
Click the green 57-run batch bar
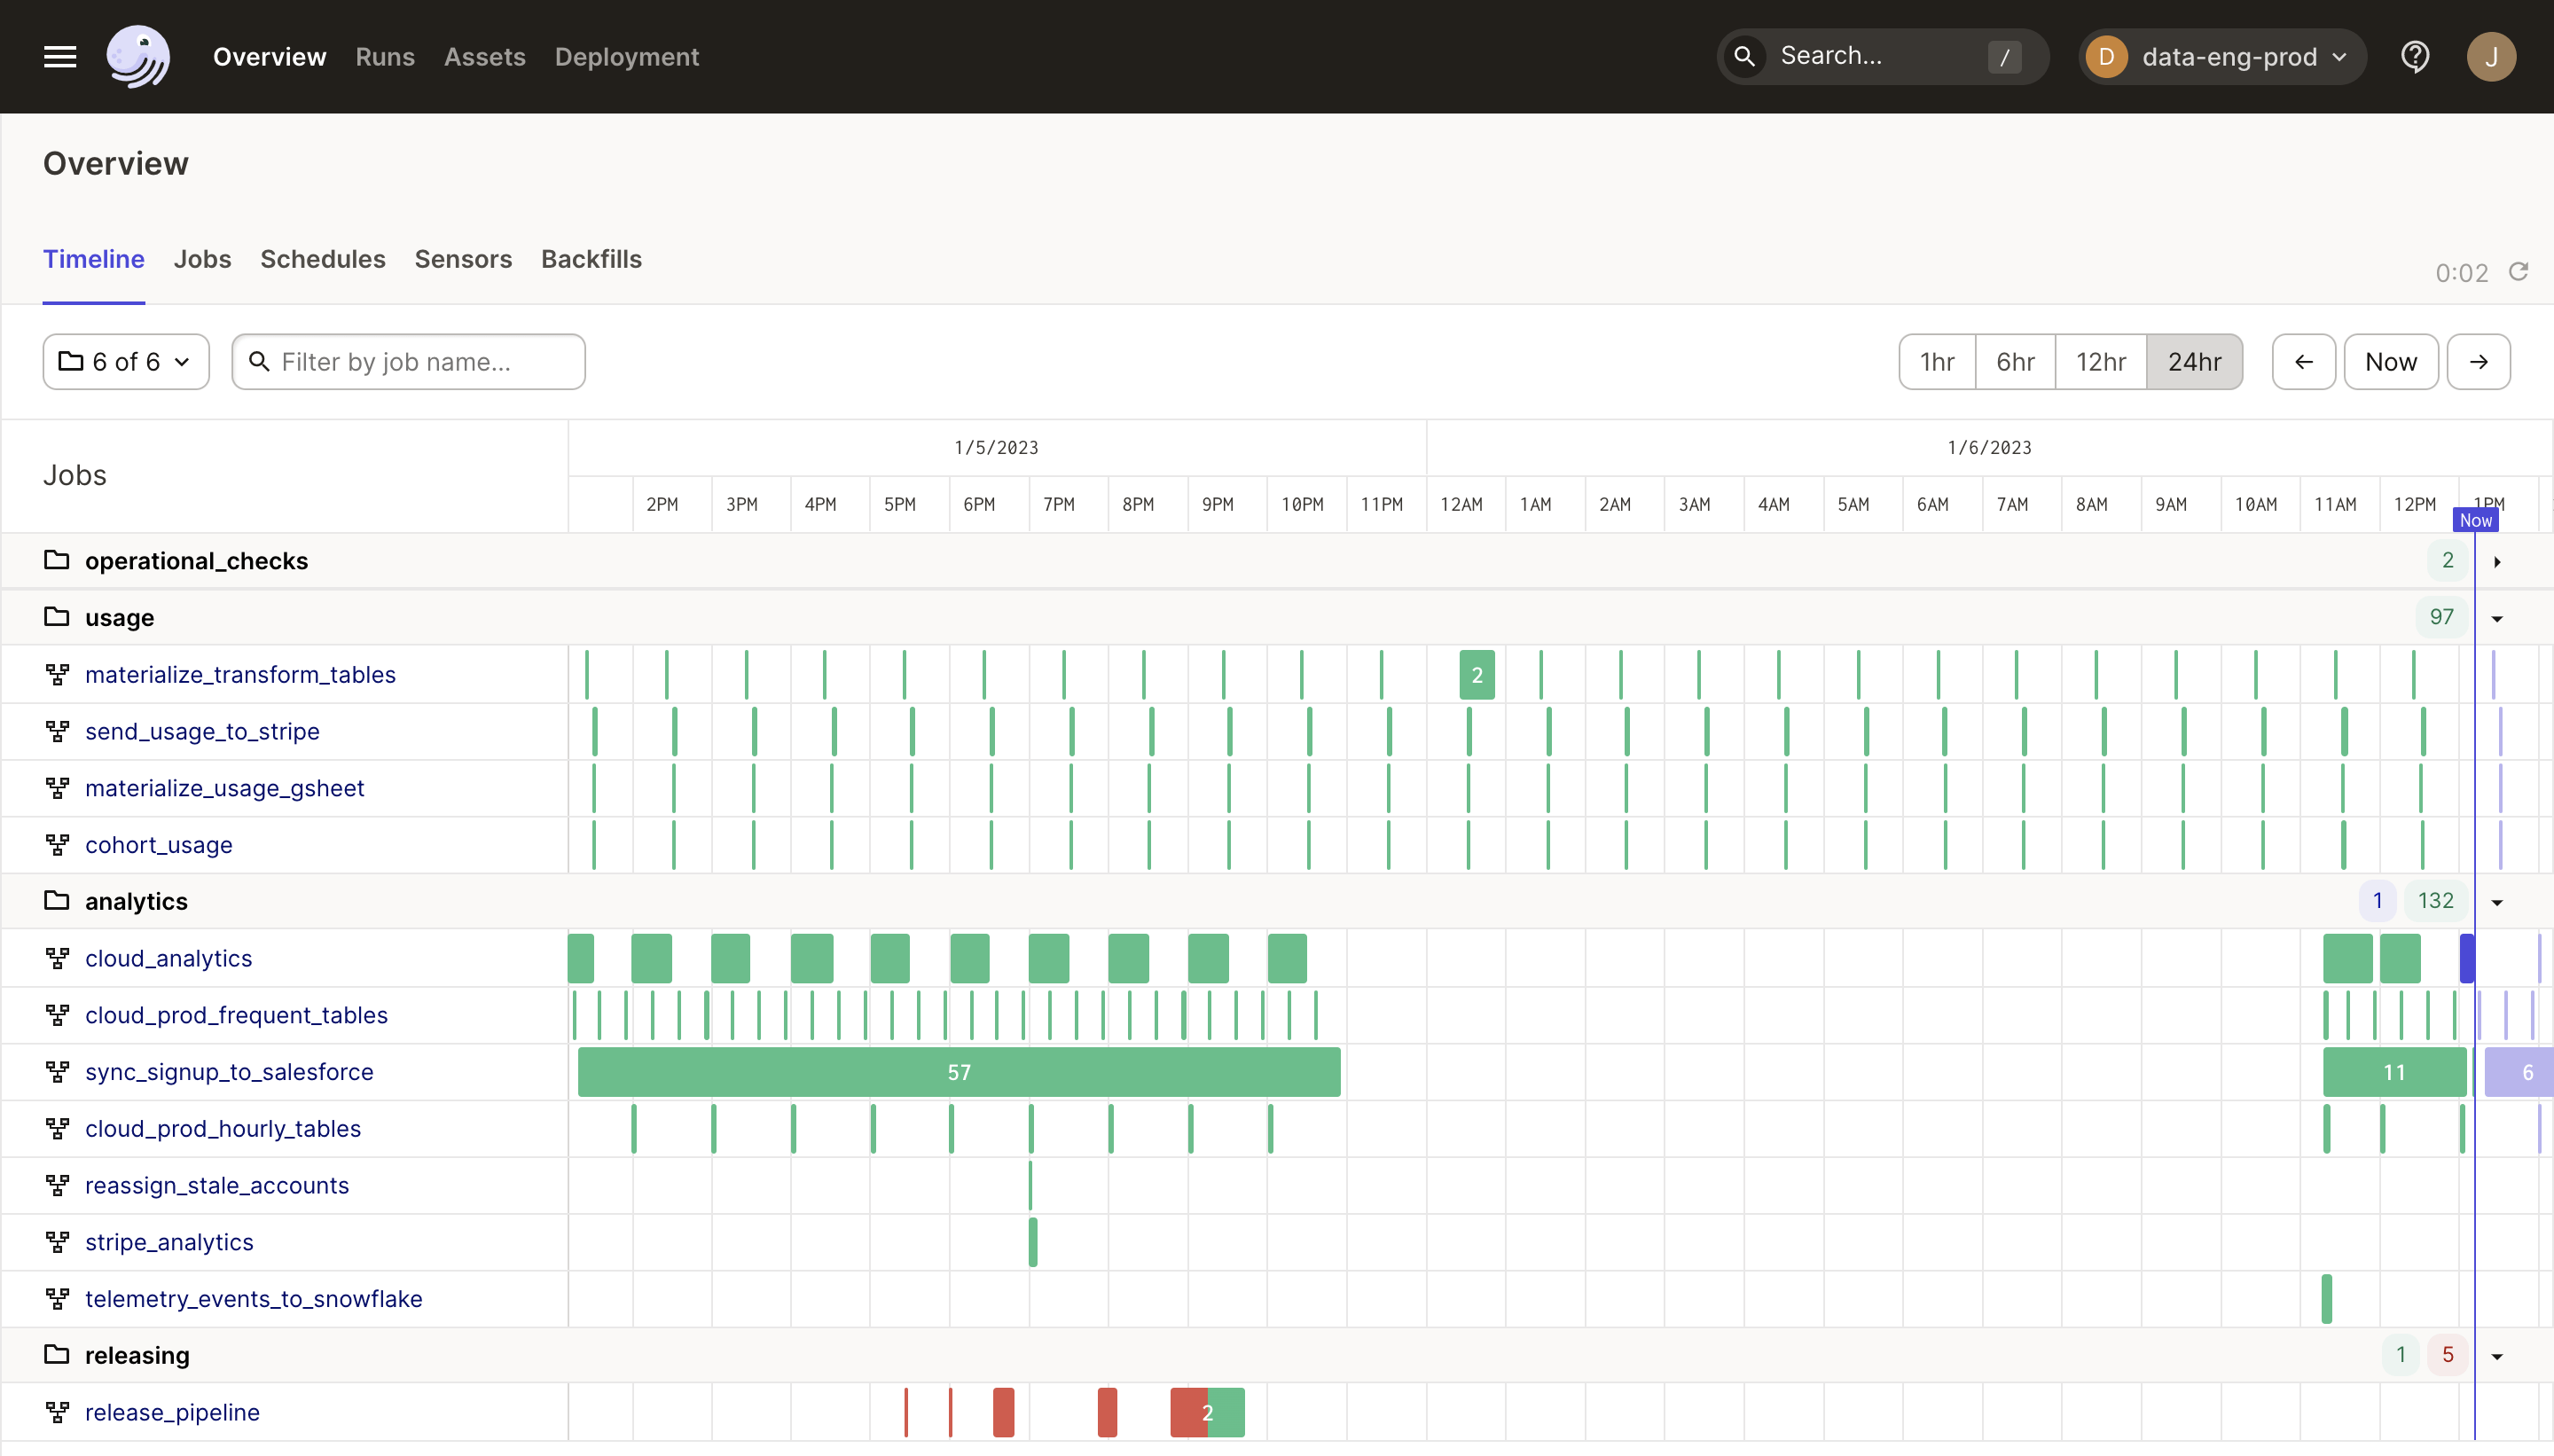[x=958, y=1072]
